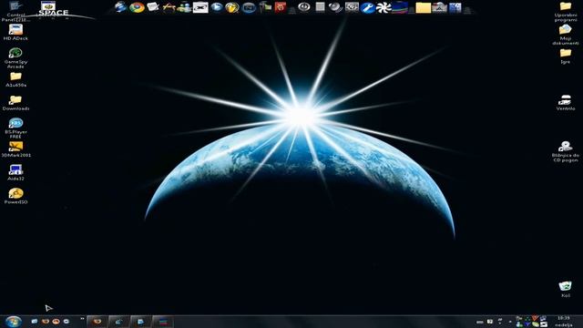Open Moji dokumenti folder

tap(566, 35)
